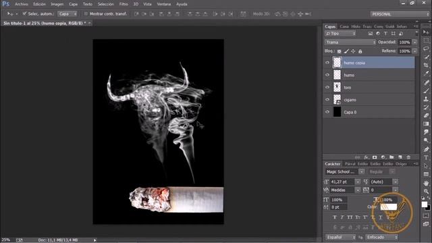Filter layers by smart object type
The width and height of the screenshot is (432, 243).
click(x=401, y=34)
